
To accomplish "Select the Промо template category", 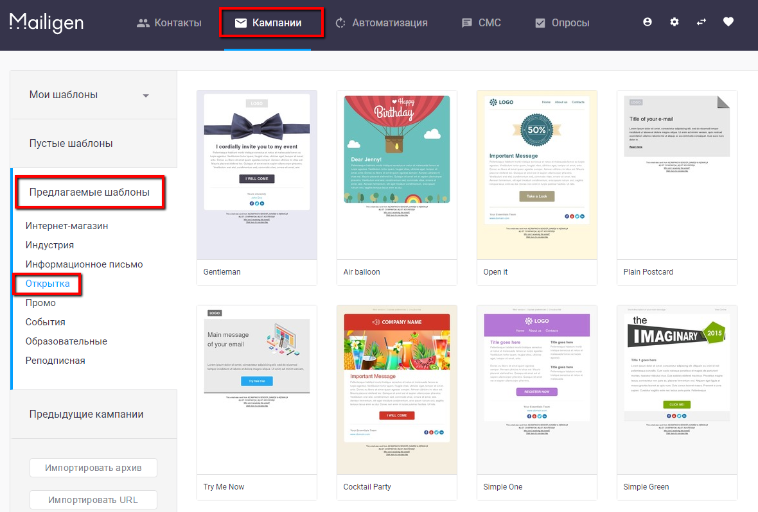I will tap(40, 303).
